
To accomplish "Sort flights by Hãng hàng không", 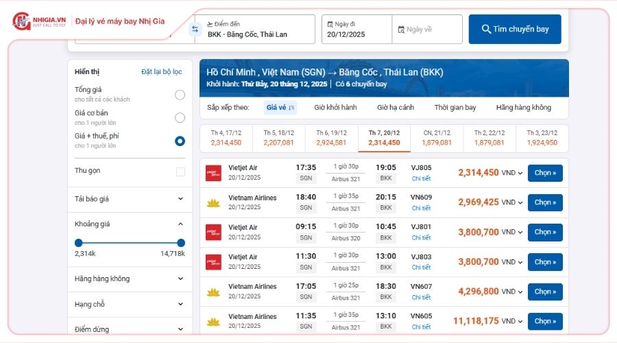I will pyautogui.click(x=524, y=108).
